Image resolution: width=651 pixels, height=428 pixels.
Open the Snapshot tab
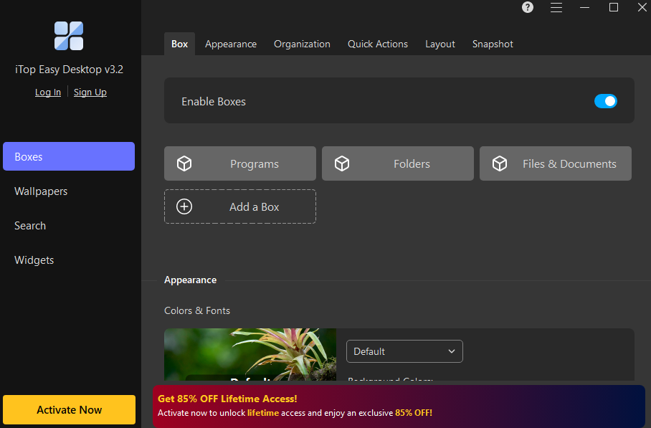[x=493, y=44]
